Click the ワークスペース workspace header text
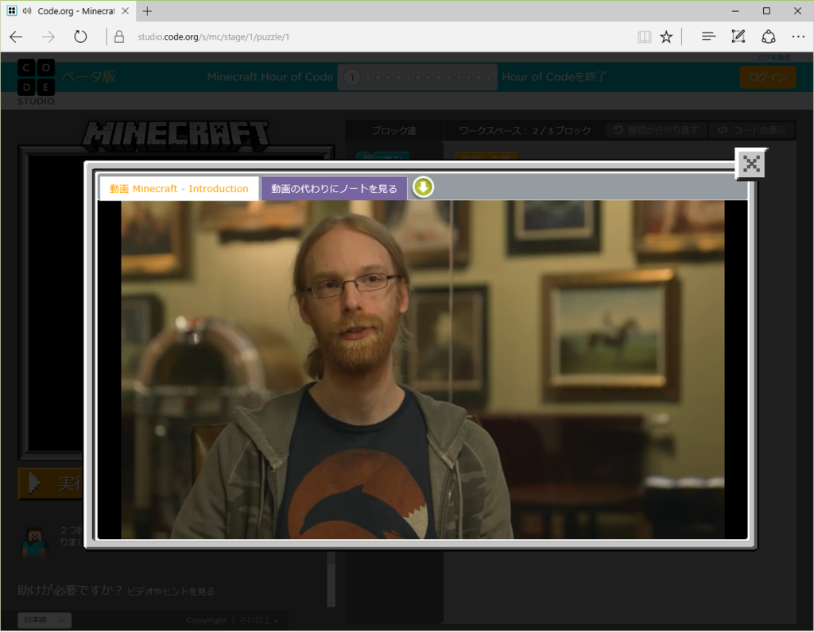 [x=525, y=131]
